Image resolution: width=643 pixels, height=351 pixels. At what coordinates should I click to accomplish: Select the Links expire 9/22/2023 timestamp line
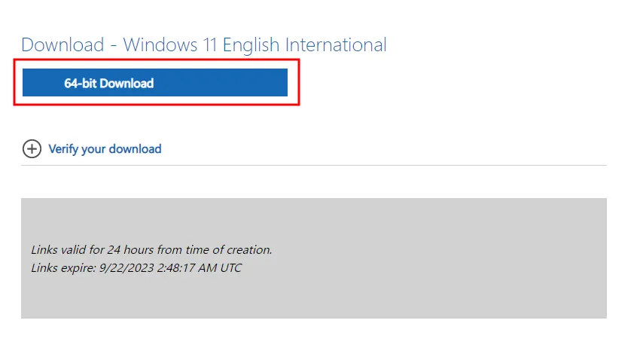[136, 267]
